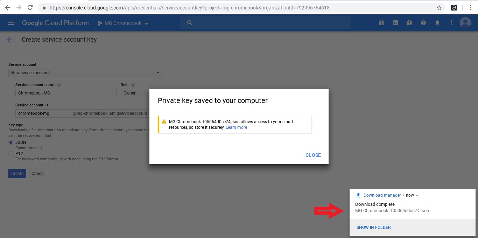Click the Download complete text
This screenshot has width=478, height=238.
click(x=375, y=204)
